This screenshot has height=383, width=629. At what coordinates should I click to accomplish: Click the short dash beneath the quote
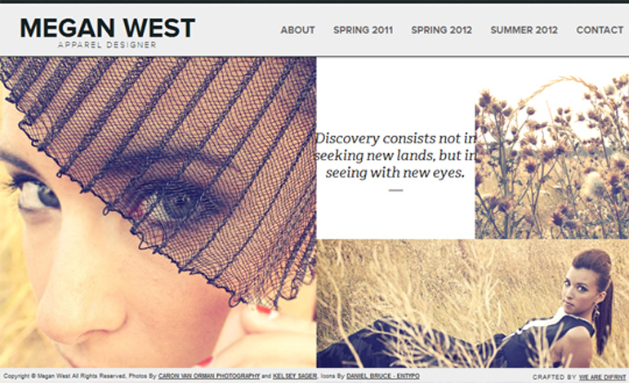tap(395, 191)
